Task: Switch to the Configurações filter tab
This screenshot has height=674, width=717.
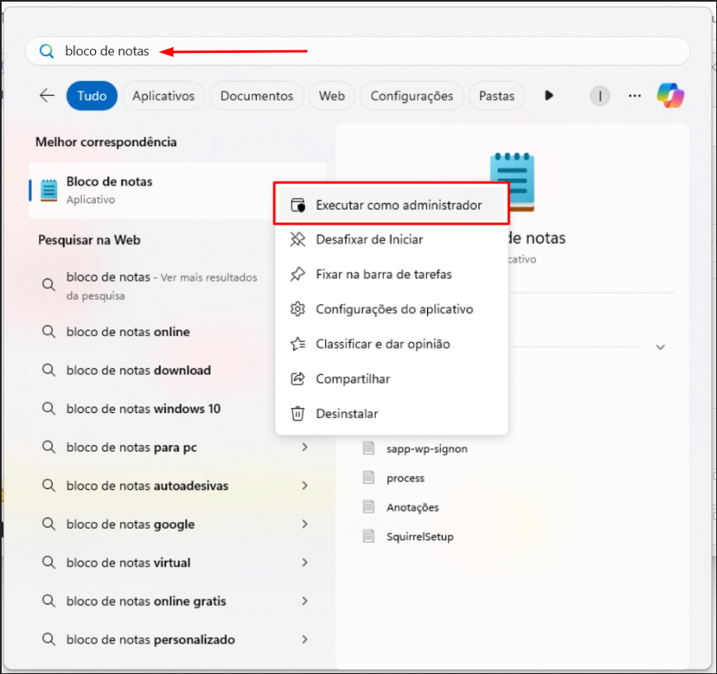Action: [x=411, y=96]
